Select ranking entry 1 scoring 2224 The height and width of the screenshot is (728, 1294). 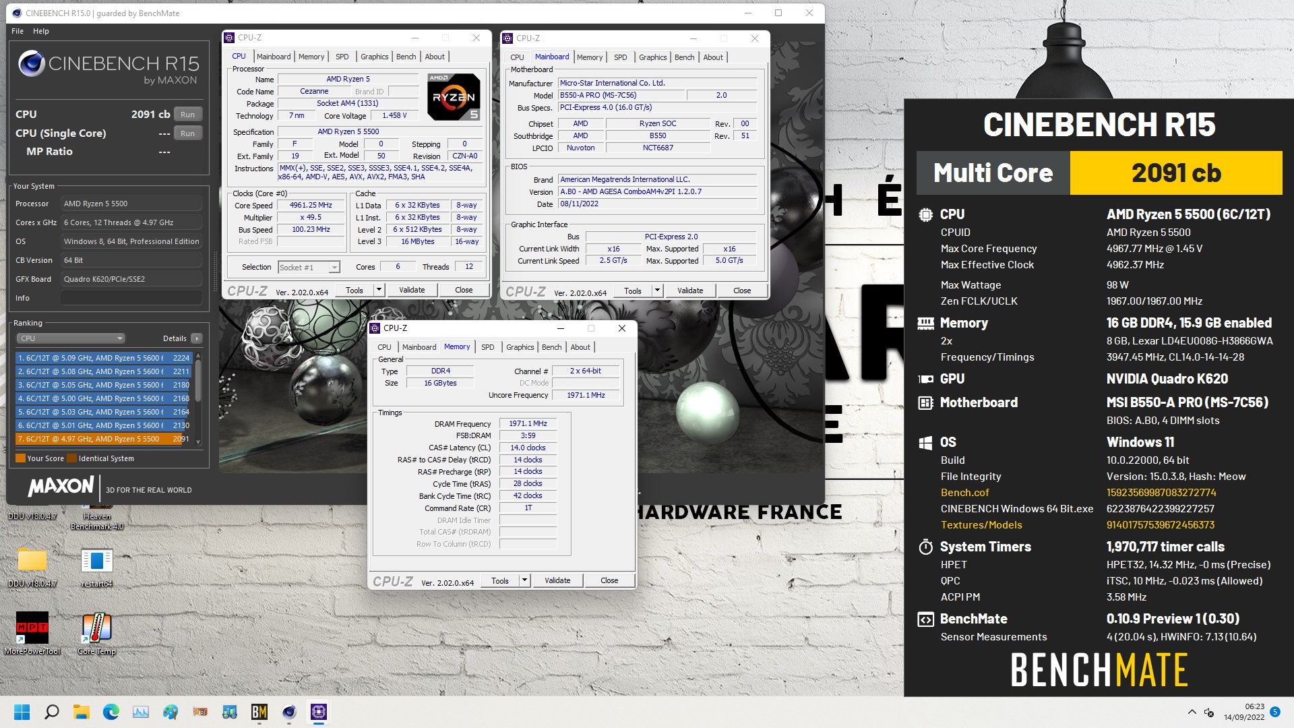click(104, 358)
